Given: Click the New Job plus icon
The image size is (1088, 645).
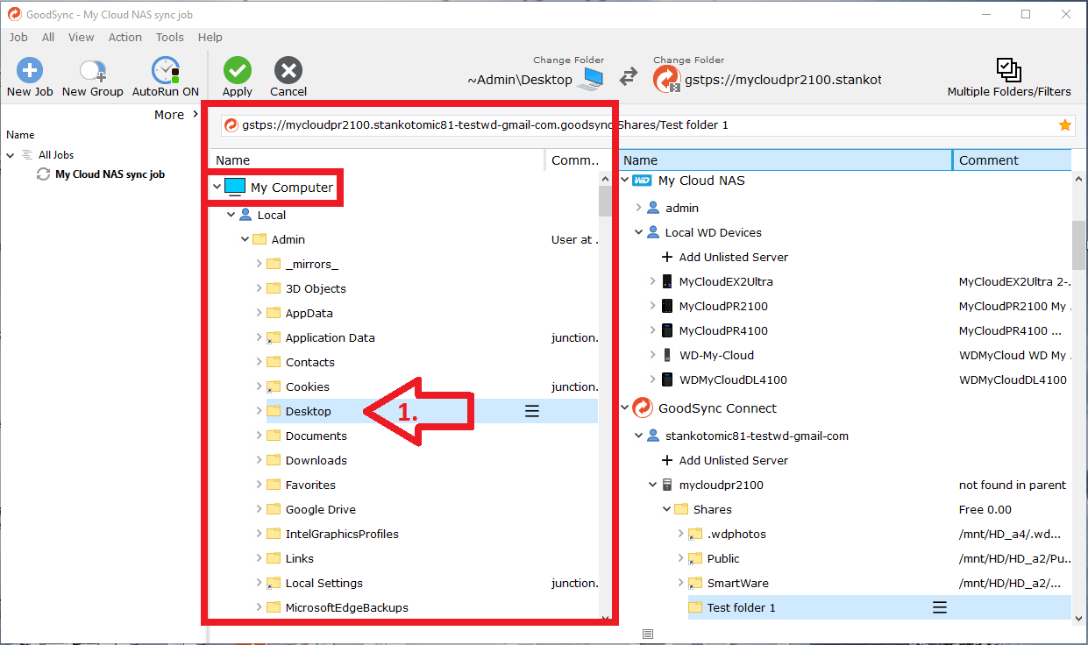Looking at the screenshot, I should tap(30, 70).
